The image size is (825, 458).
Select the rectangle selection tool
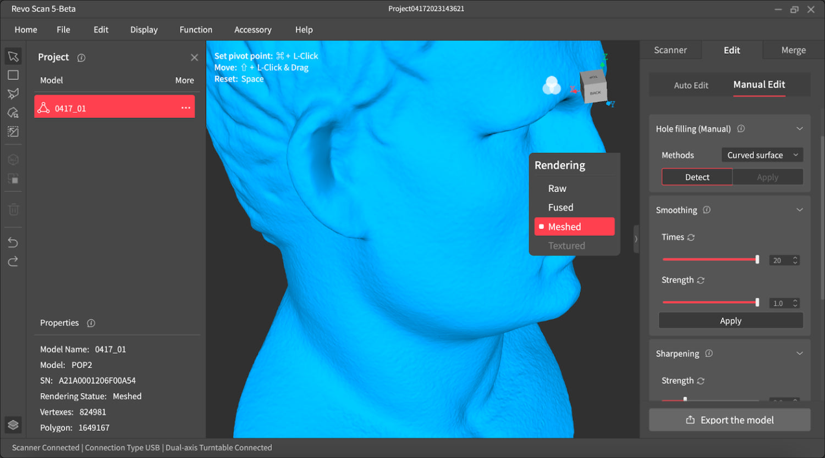pos(13,75)
